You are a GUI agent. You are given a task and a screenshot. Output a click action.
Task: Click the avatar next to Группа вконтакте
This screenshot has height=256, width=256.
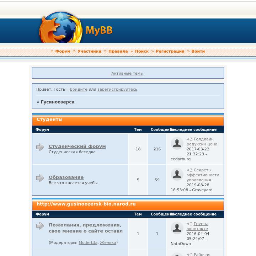click(177, 228)
